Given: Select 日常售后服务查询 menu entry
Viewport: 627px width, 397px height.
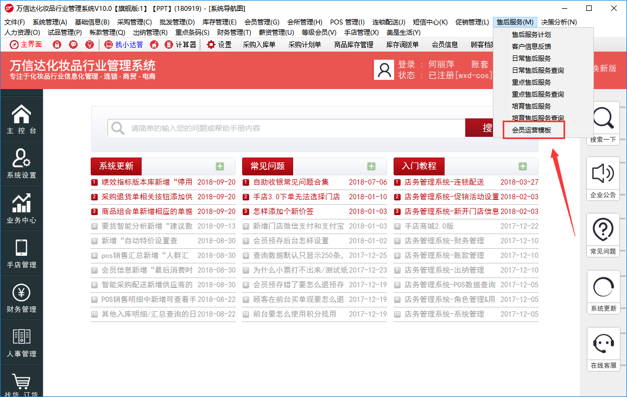Looking at the screenshot, I should click(537, 71).
